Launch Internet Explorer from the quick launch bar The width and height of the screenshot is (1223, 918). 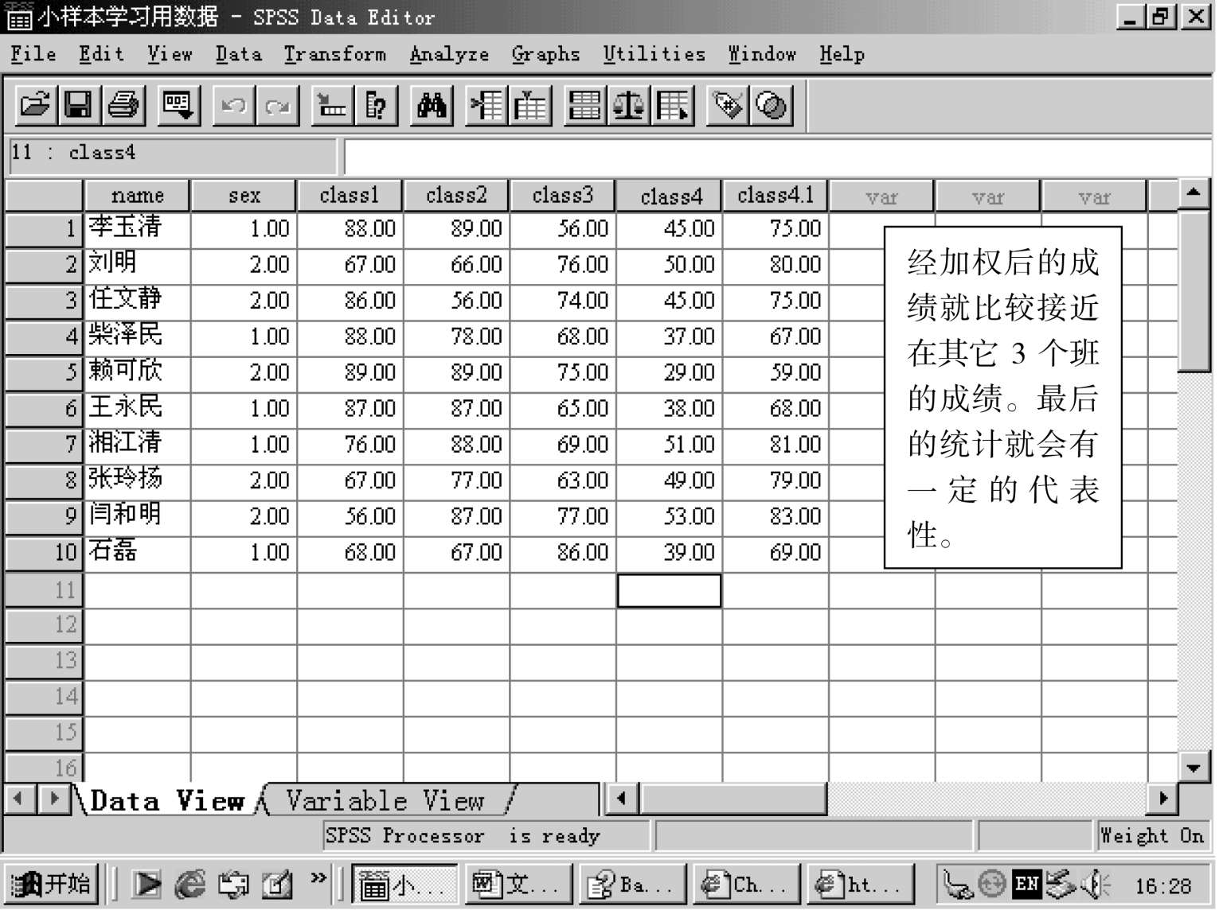190,884
